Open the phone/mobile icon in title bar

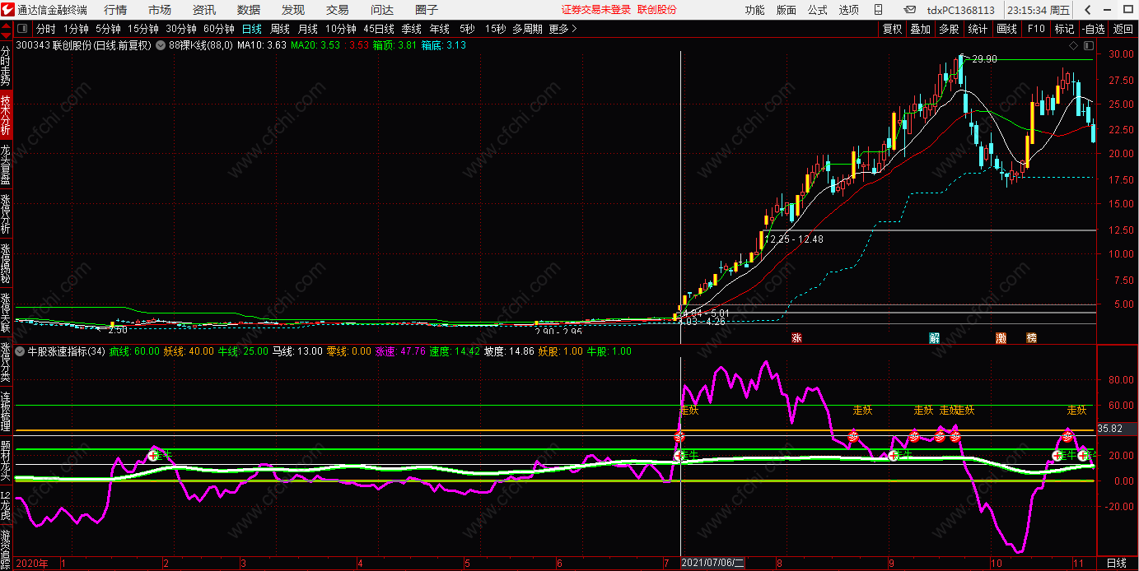click(880, 10)
